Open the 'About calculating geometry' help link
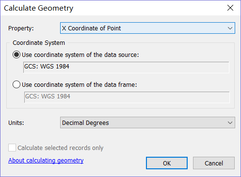The width and height of the screenshot is (241, 177). pyautogui.click(x=46, y=161)
